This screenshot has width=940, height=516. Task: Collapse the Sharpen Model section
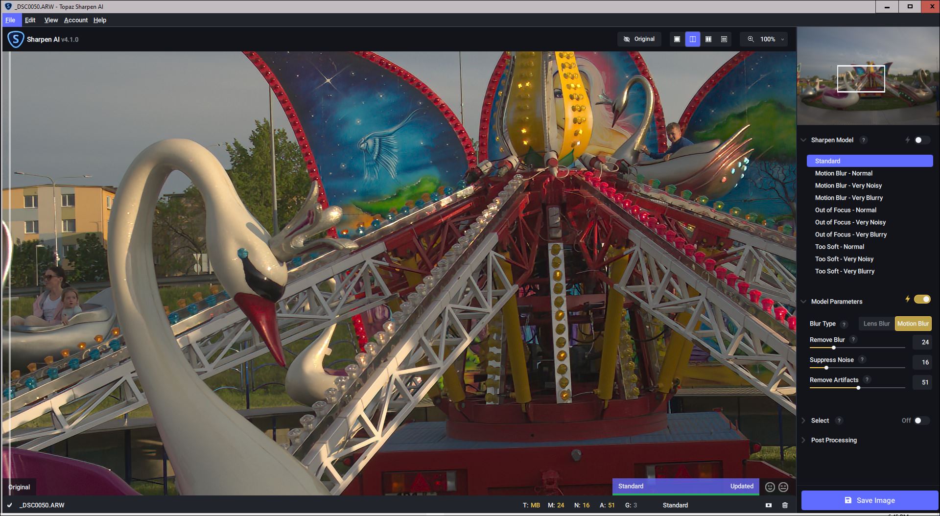[803, 140]
